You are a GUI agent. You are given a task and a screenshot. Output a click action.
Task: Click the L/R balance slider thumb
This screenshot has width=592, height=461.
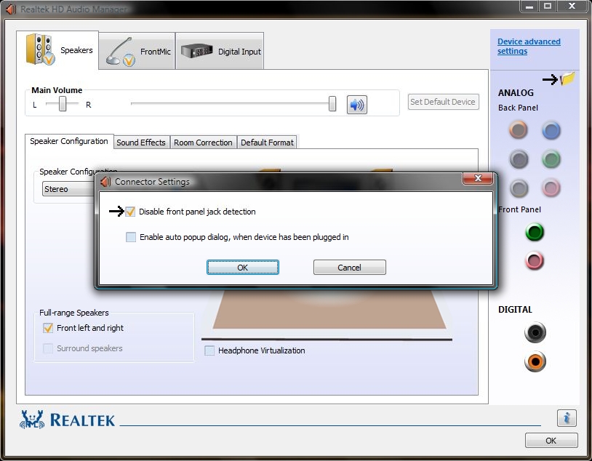tap(63, 103)
